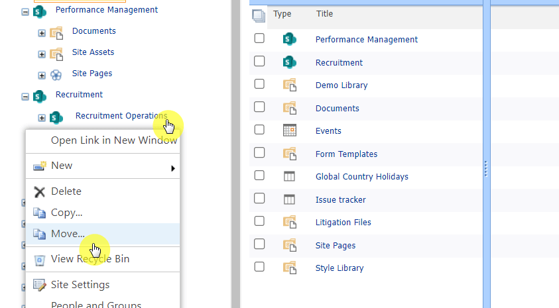The width and height of the screenshot is (559, 308).
Task: Click the New icon in the context menu
Action: [x=40, y=166]
